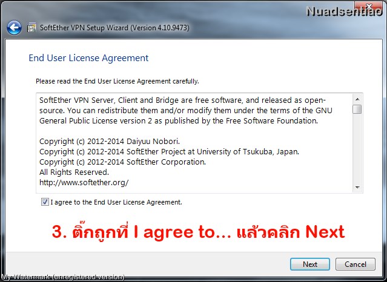The height and width of the screenshot is (282, 387).
Task: Close the setup wizard window
Action: coord(369,5)
